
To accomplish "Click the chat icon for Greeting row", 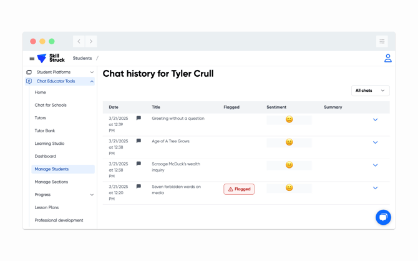I will click(x=139, y=118).
